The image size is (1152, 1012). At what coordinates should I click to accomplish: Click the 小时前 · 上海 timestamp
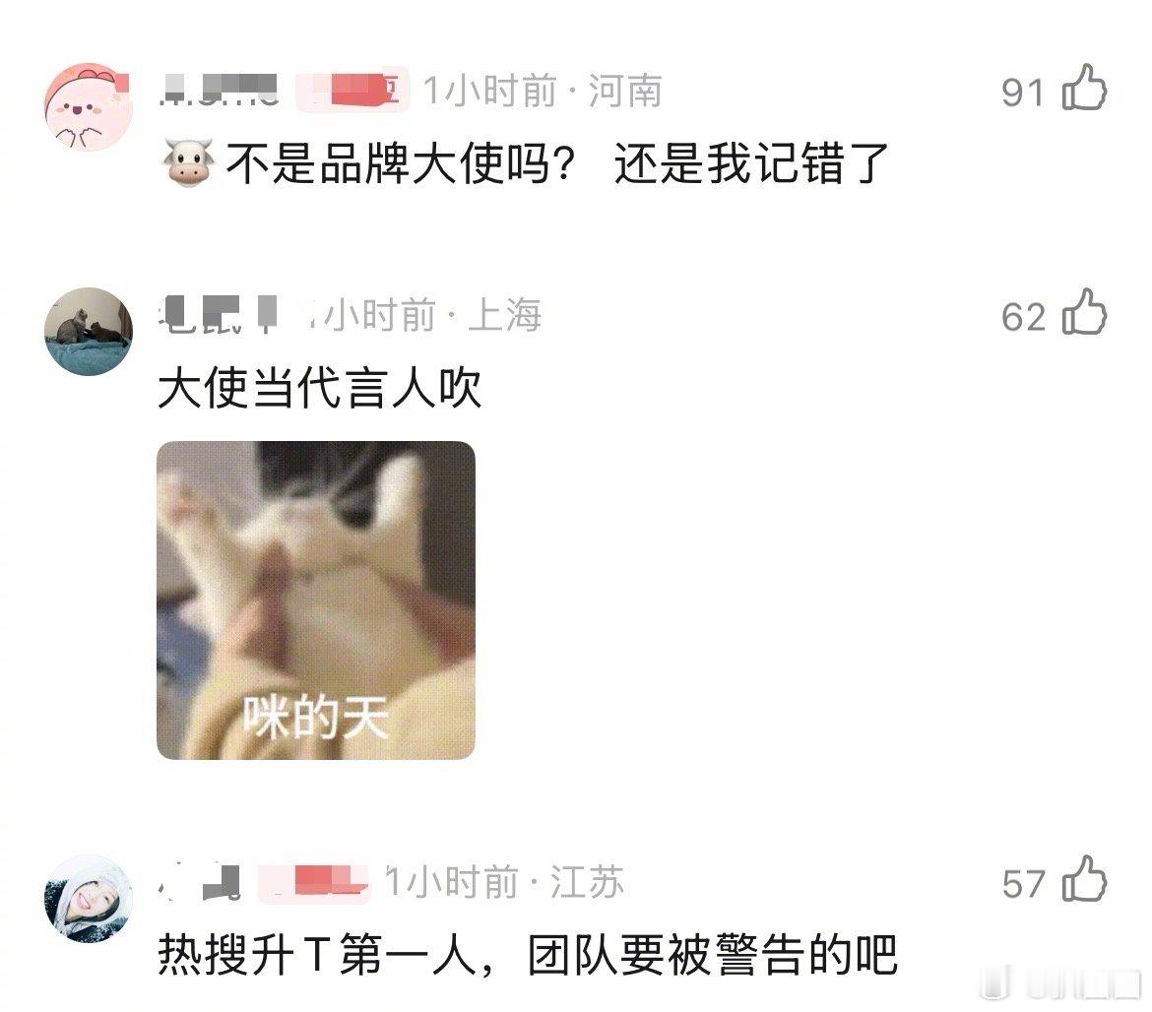[432, 315]
